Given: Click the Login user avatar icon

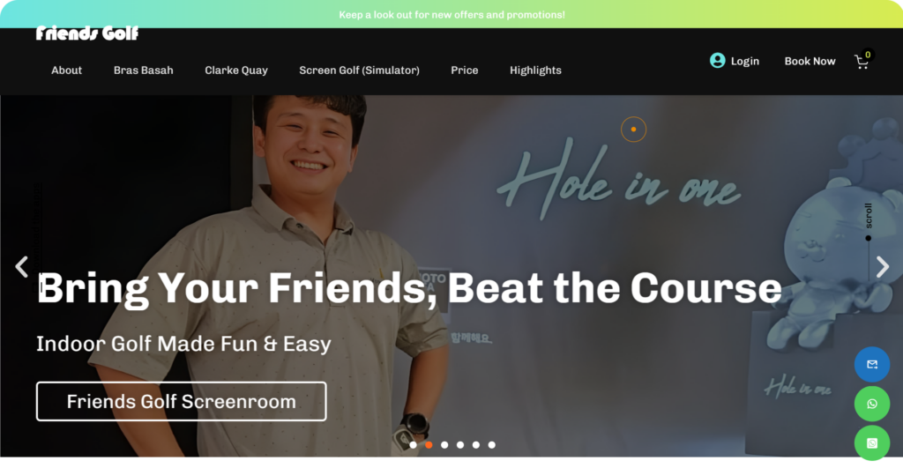Looking at the screenshot, I should click(x=717, y=61).
